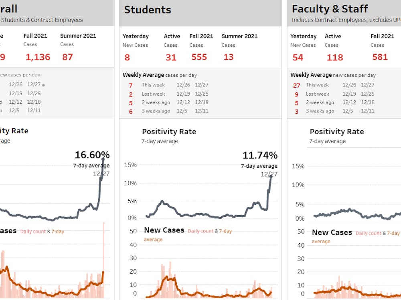This screenshot has height=300, width=401.
Task: Pick Faculty This week average of 27
Action: [296, 86]
